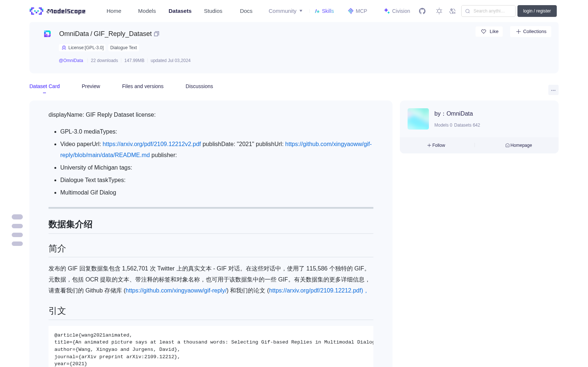Open the Datasets section
Viewport: 588px width, 367px height.
click(180, 11)
